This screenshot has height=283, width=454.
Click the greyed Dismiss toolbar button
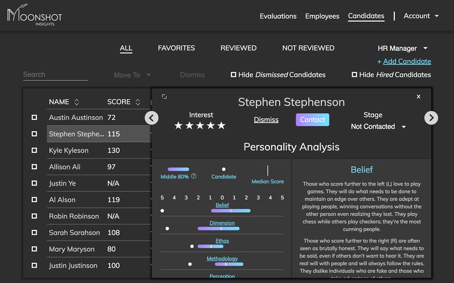192,75
